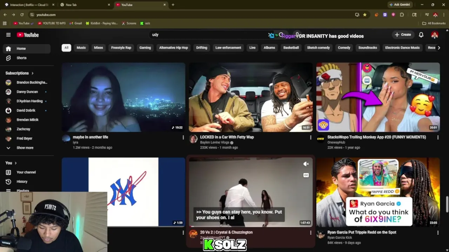Open the Gmail bookmark
This screenshot has height=252, width=449.
[x=76, y=23]
